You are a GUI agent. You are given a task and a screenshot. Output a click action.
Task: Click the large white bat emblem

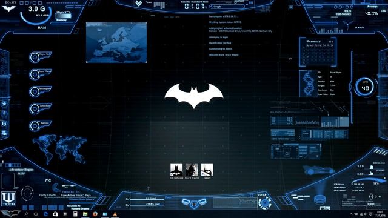tap(194, 96)
